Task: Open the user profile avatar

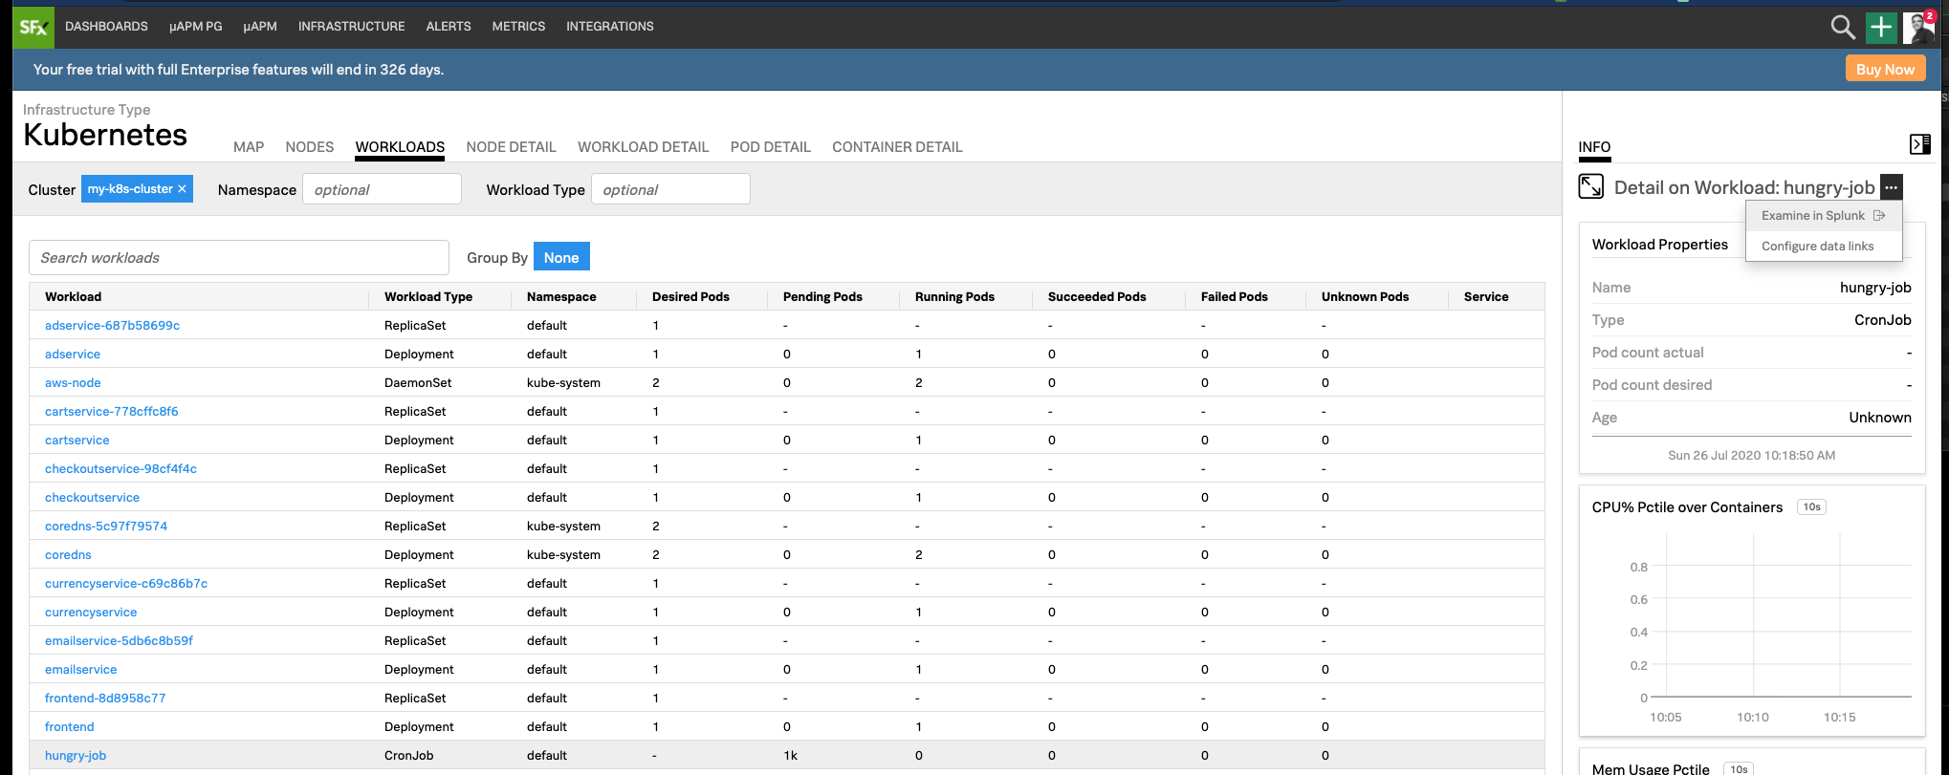Action: point(1918,27)
